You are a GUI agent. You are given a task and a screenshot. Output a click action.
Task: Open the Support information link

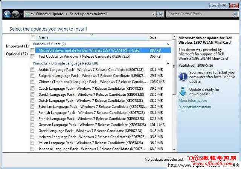coord(195,107)
